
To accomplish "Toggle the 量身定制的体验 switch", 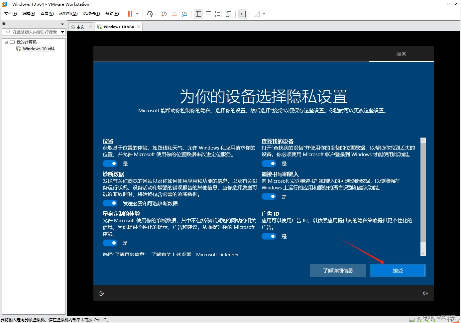I will tap(110, 243).
